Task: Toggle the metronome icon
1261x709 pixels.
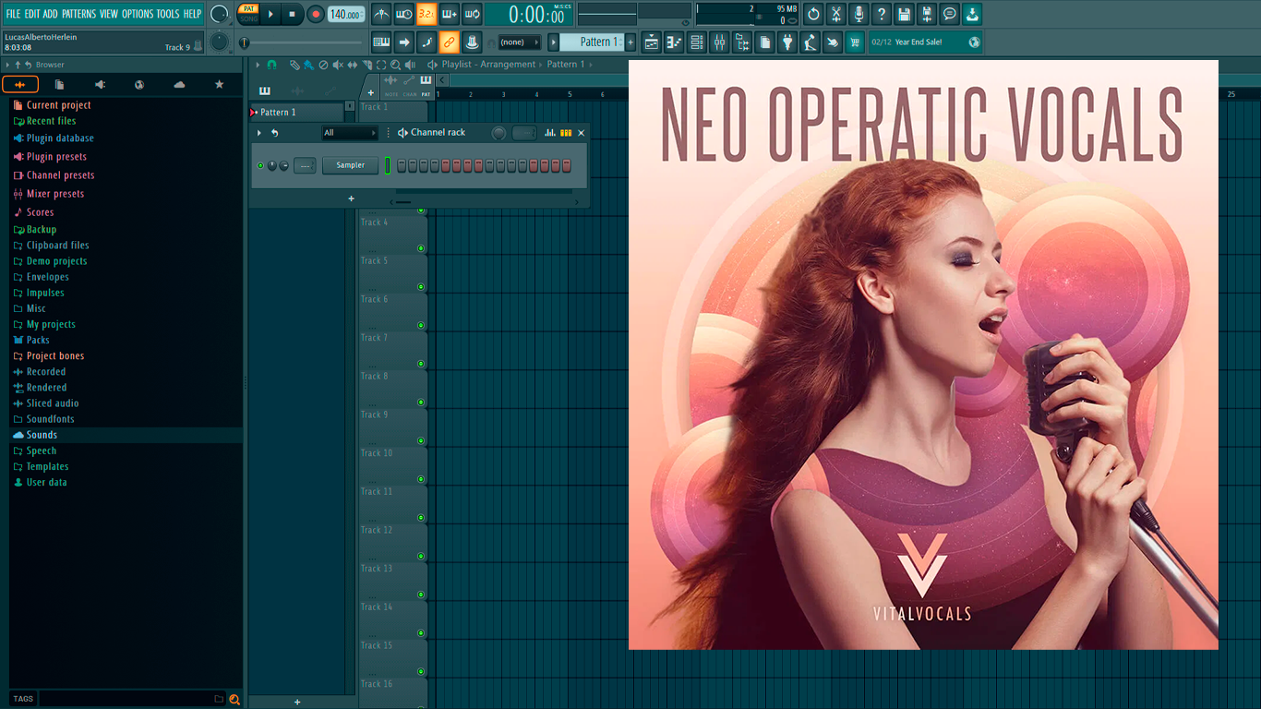Action: coord(381,14)
